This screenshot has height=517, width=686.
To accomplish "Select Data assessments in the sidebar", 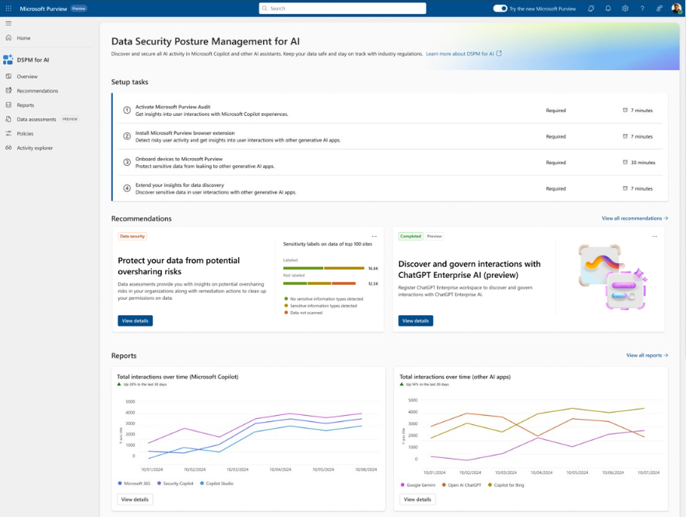I will click(x=35, y=119).
